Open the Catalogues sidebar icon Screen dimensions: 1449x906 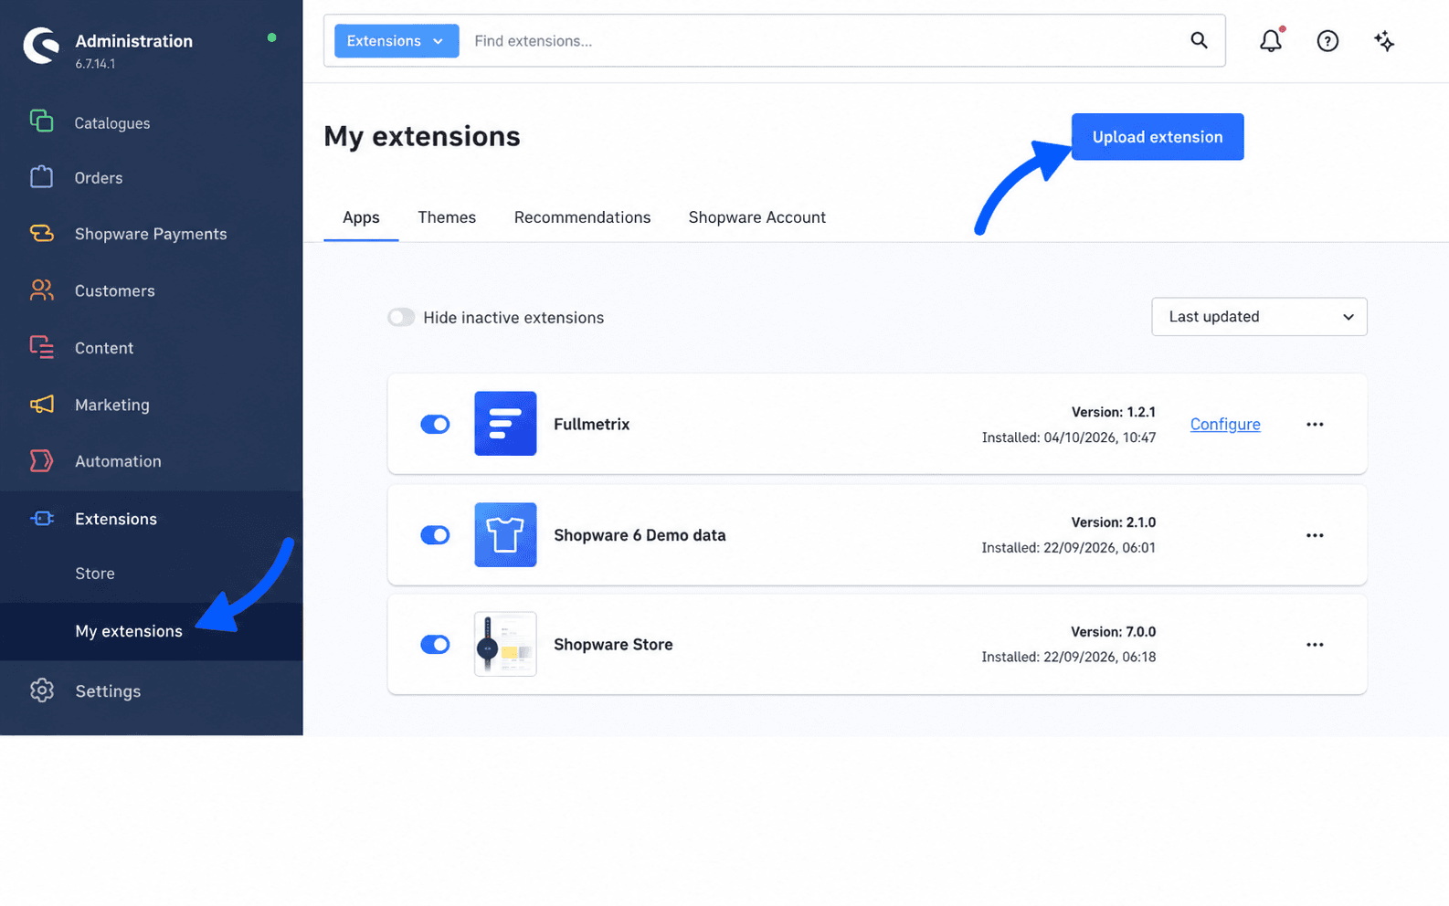tap(41, 121)
